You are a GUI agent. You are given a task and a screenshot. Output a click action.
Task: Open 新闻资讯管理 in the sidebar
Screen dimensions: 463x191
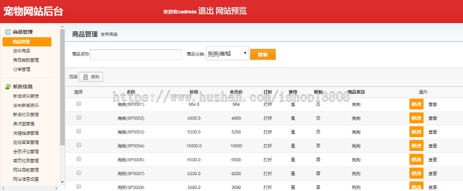(x=26, y=96)
